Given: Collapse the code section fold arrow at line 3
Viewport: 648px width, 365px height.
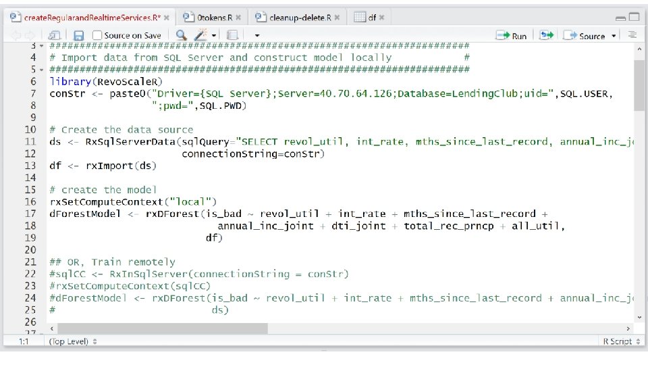Looking at the screenshot, I should [x=41, y=46].
